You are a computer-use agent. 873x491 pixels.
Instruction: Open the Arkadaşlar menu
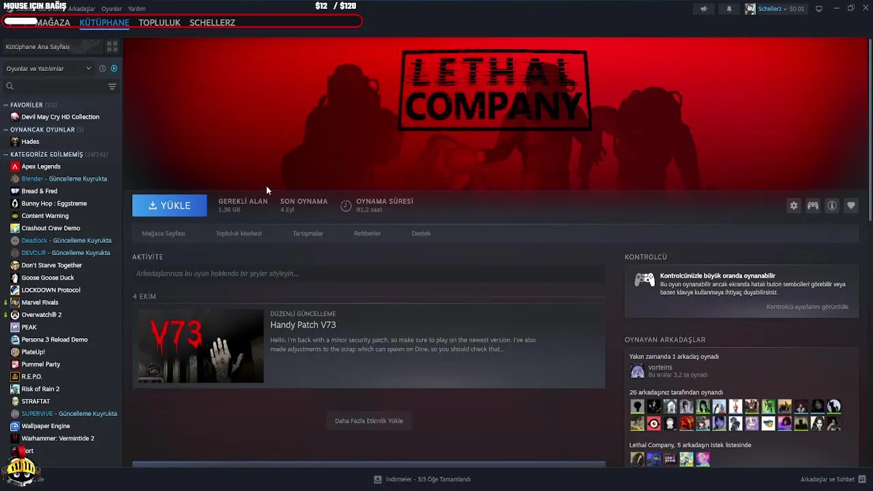point(82,9)
